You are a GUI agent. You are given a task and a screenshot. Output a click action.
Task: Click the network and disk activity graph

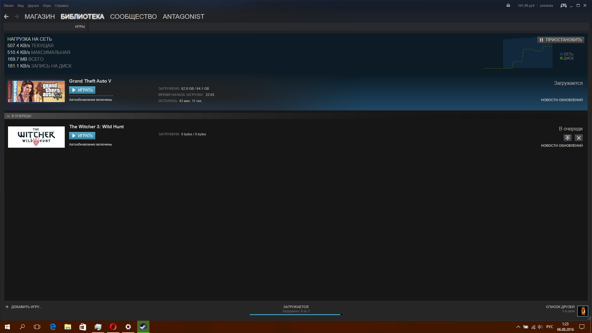click(518, 53)
